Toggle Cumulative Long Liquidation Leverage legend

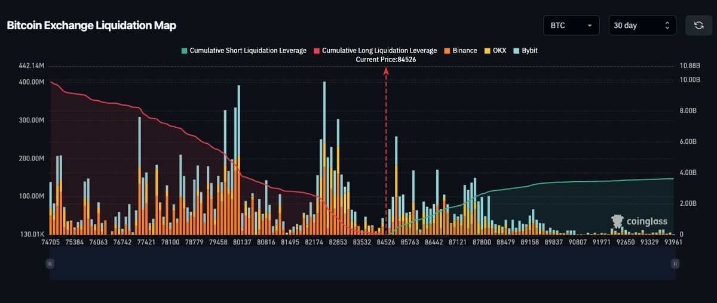coord(375,51)
